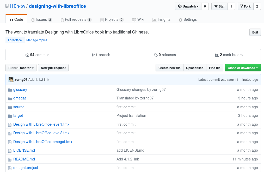The image size is (264, 175).
Task: Open the Settings tab
Action: (x=188, y=20)
